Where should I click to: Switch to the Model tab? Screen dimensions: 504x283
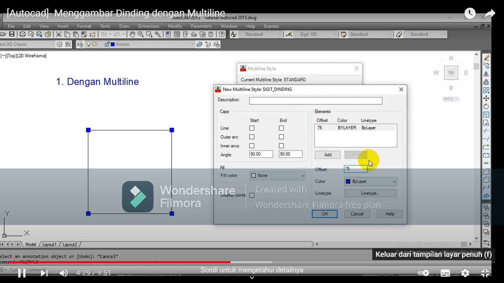pyautogui.click(x=31, y=244)
